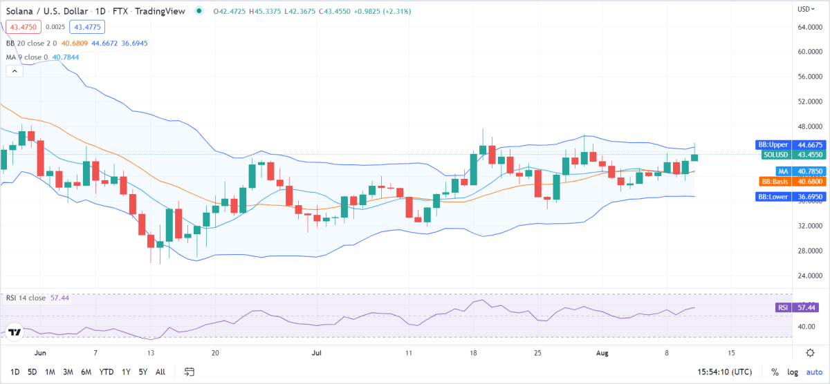Open chart settings gear icon
This screenshot has width=830, height=384.
coord(810,352)
